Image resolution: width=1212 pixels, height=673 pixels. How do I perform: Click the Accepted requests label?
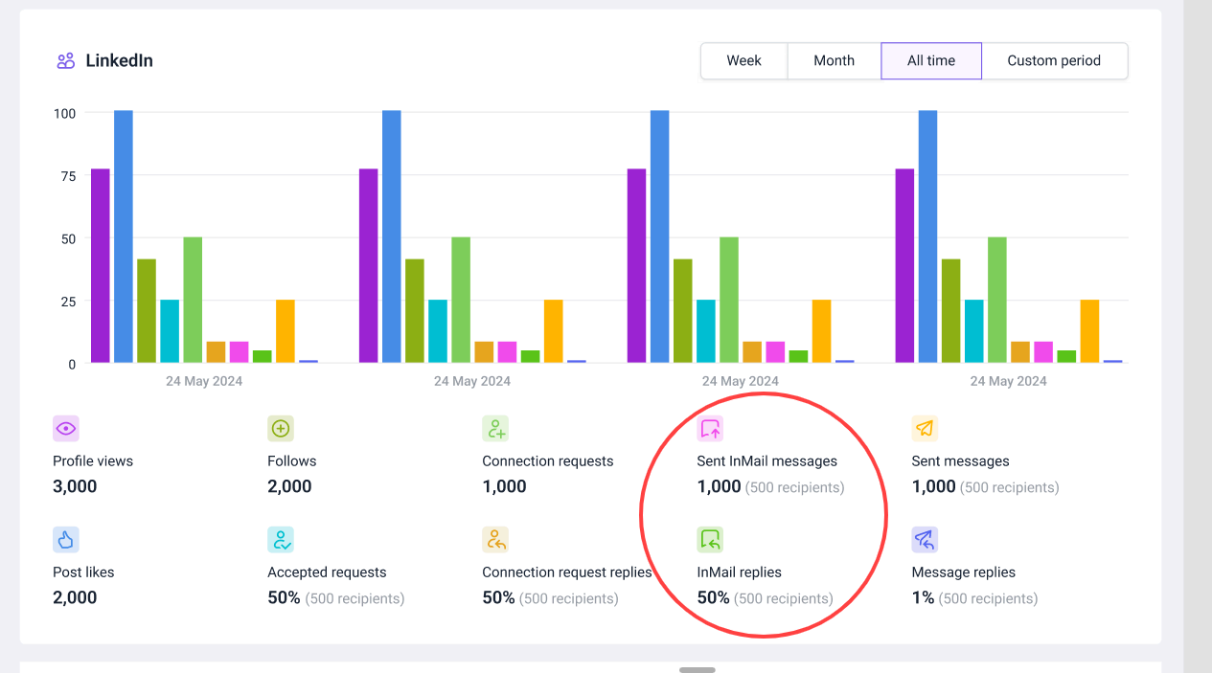coord(328,572)
